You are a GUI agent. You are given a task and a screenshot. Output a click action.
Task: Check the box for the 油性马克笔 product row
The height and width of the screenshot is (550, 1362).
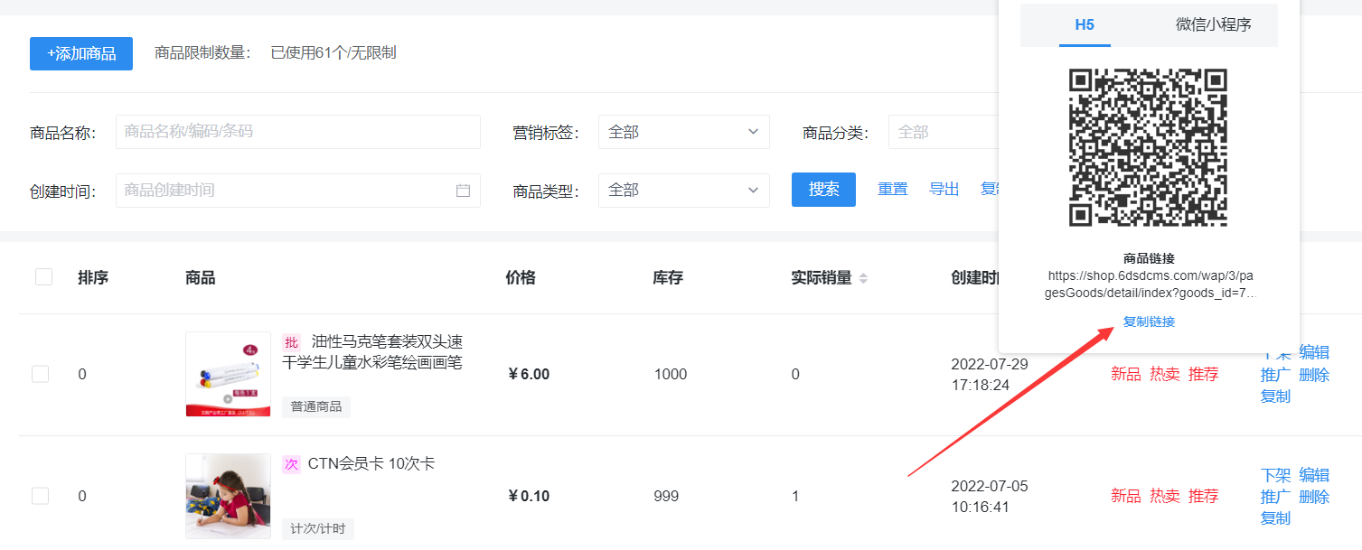point(40,374)
